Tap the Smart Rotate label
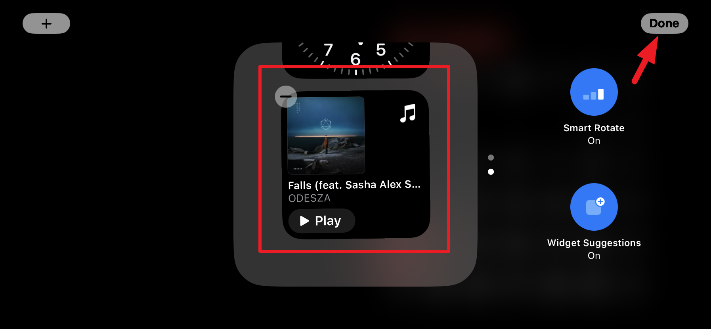Viewport: 711px width, 329px height. [594, 128]
